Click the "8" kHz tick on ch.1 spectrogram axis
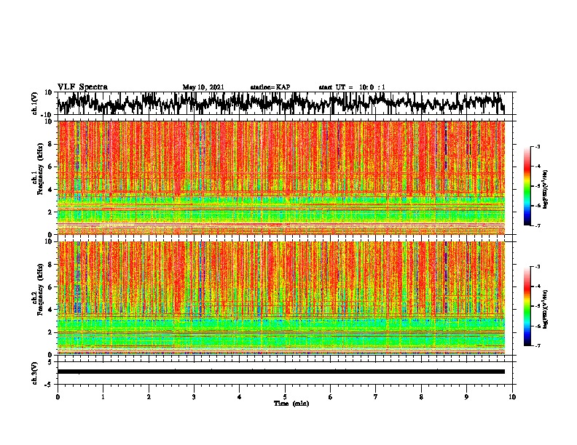 (x=52, y=144)
